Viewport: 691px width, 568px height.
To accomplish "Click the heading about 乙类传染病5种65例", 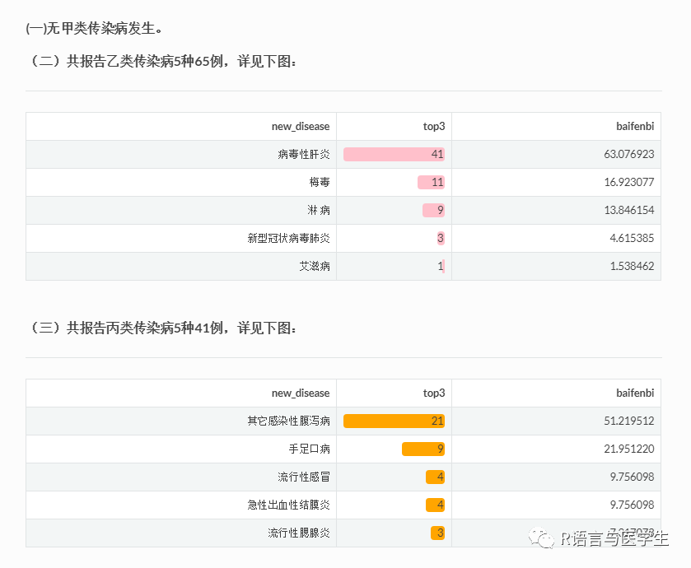I will [x=161, y=61].
